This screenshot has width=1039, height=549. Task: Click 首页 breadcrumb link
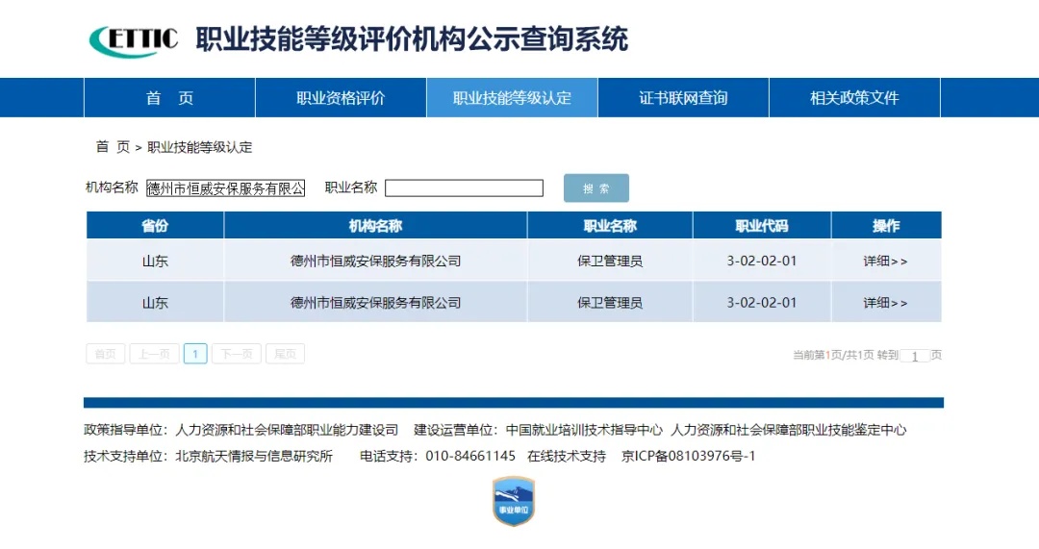coord(113,147)
